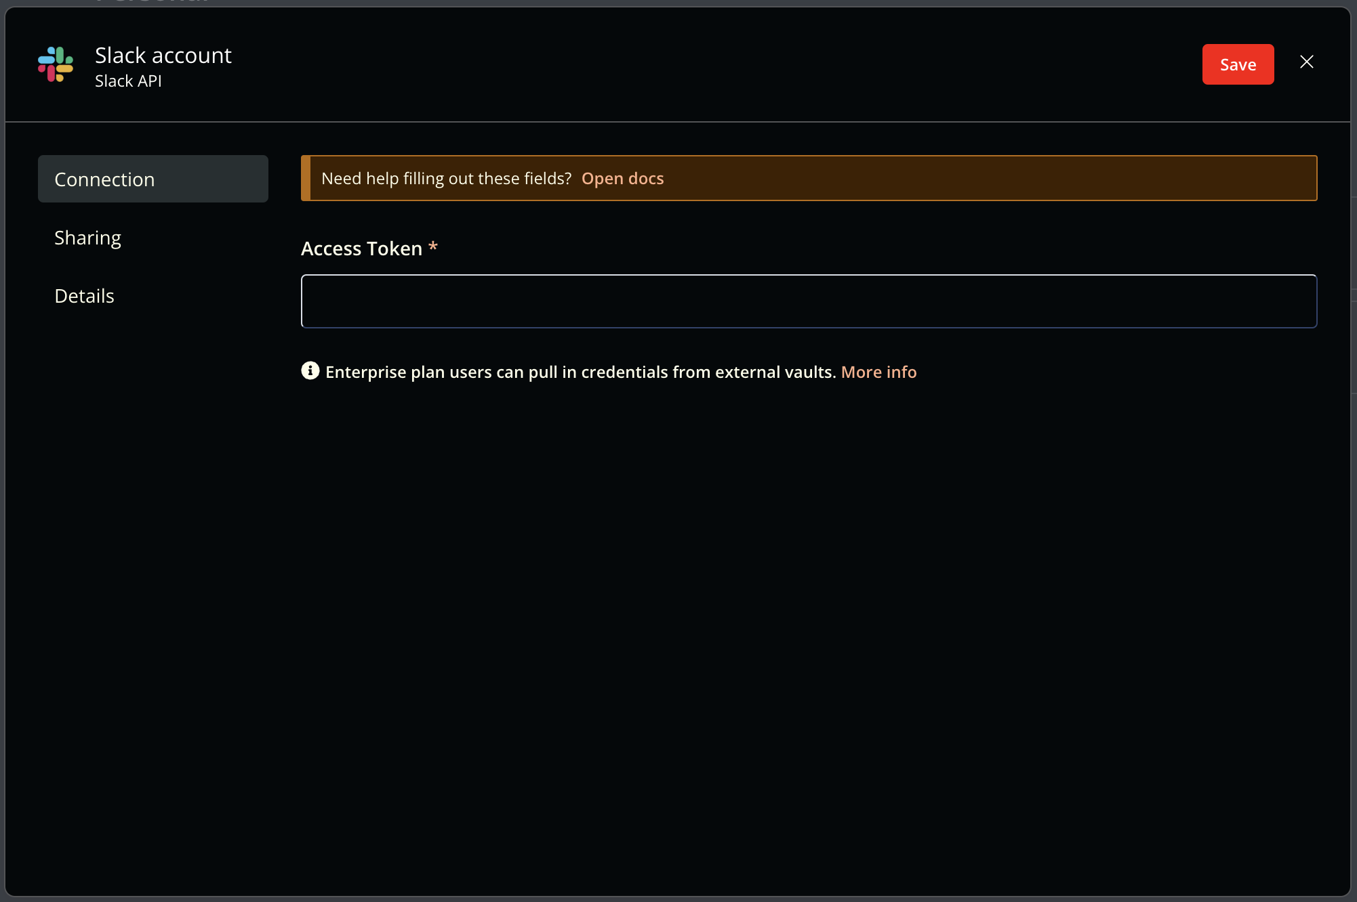Click the dimmed page title behind the dialog

point(153,2)
